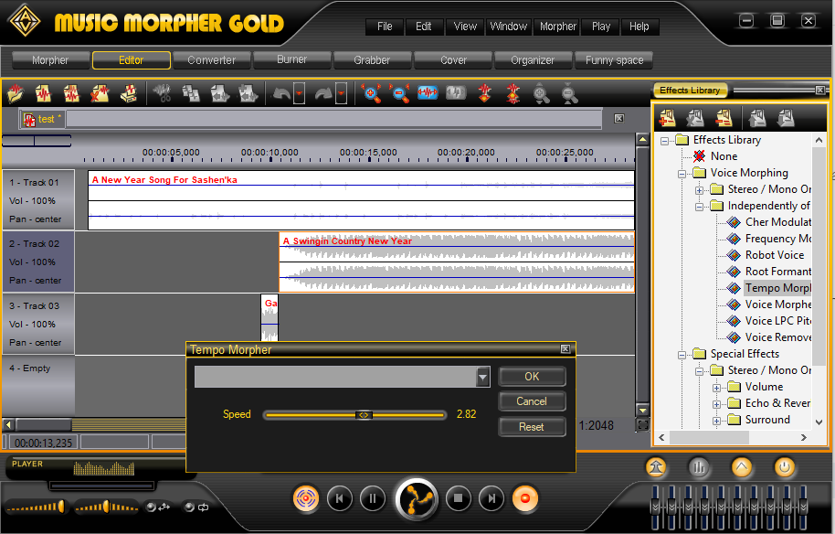Confirm Tempo Morpher with OK
This screenshot has height=534, width=835.
tap(532, 376)
